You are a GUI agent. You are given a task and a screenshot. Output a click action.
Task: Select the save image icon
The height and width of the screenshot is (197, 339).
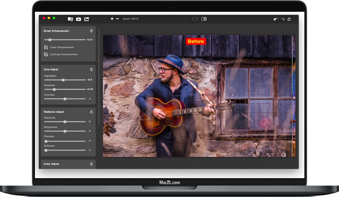pos(79,19)
